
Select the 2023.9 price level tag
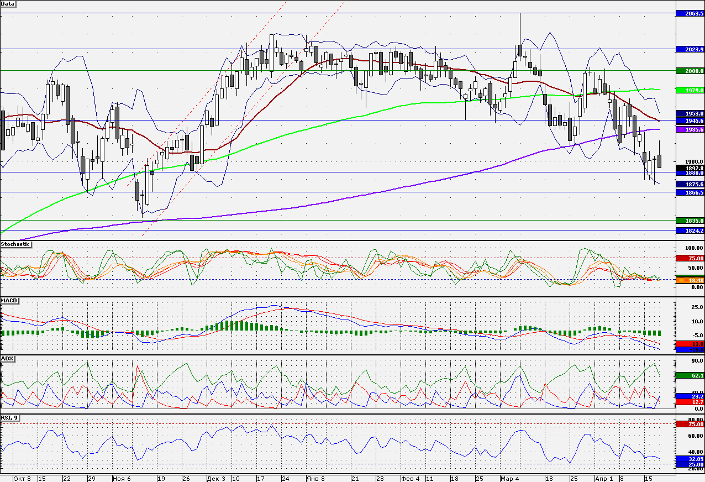[690, 49]
